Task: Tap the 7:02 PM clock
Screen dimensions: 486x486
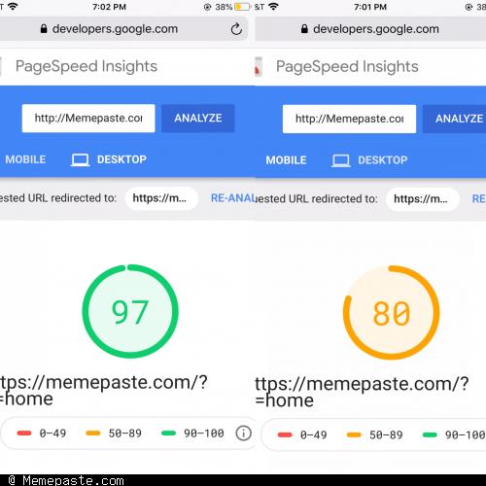Action: pyautogui.click(x=109, y=7)
